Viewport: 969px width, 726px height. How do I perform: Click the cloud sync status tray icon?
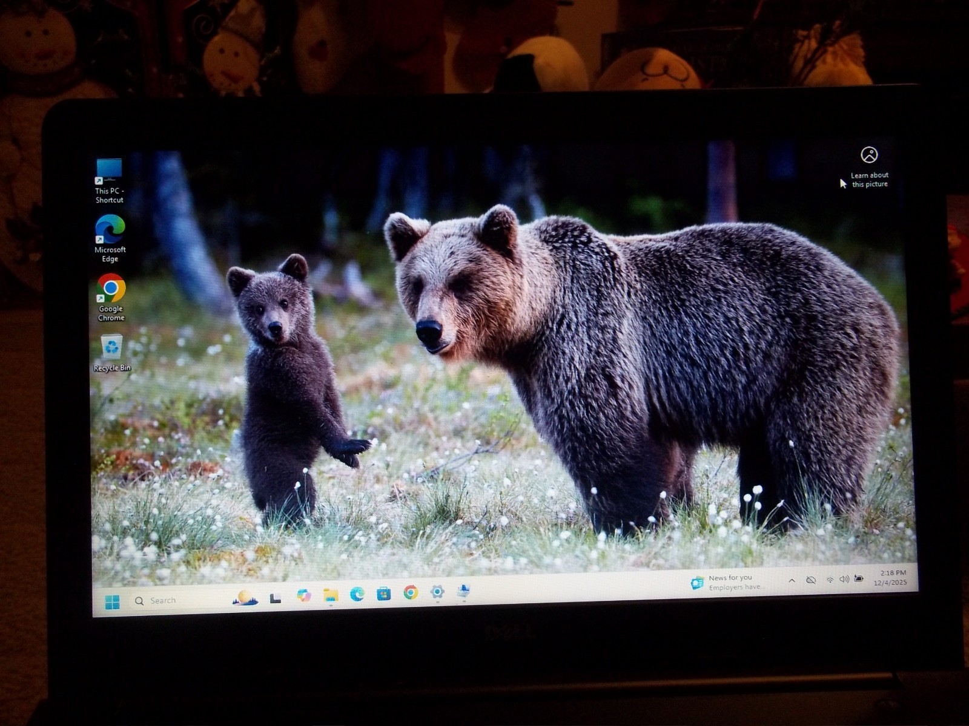[x=811, y=580]
